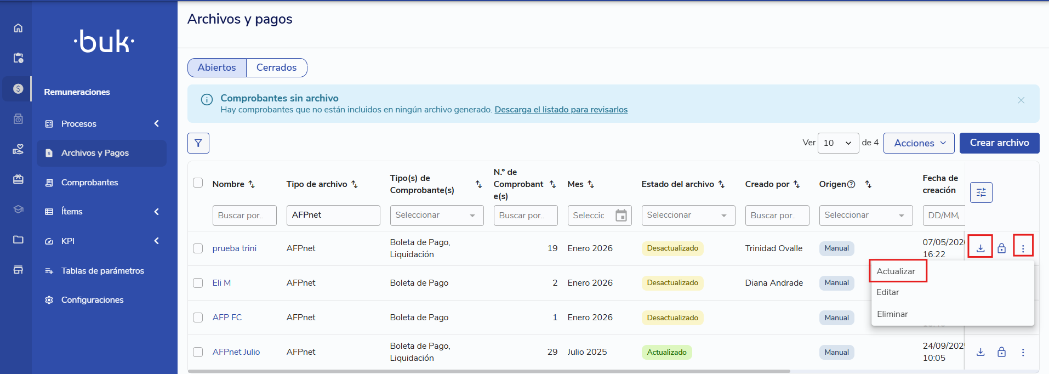Open the graduation cap icon in the left rail
This screenshot has width=1049, height=374.
(x=18, y=209)
